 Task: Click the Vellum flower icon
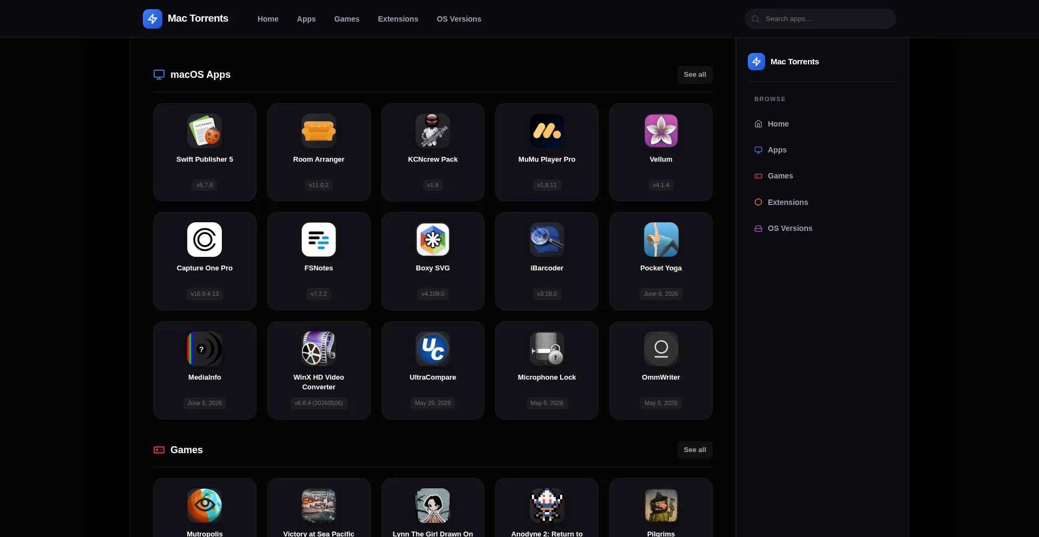[x=661, y=131]
